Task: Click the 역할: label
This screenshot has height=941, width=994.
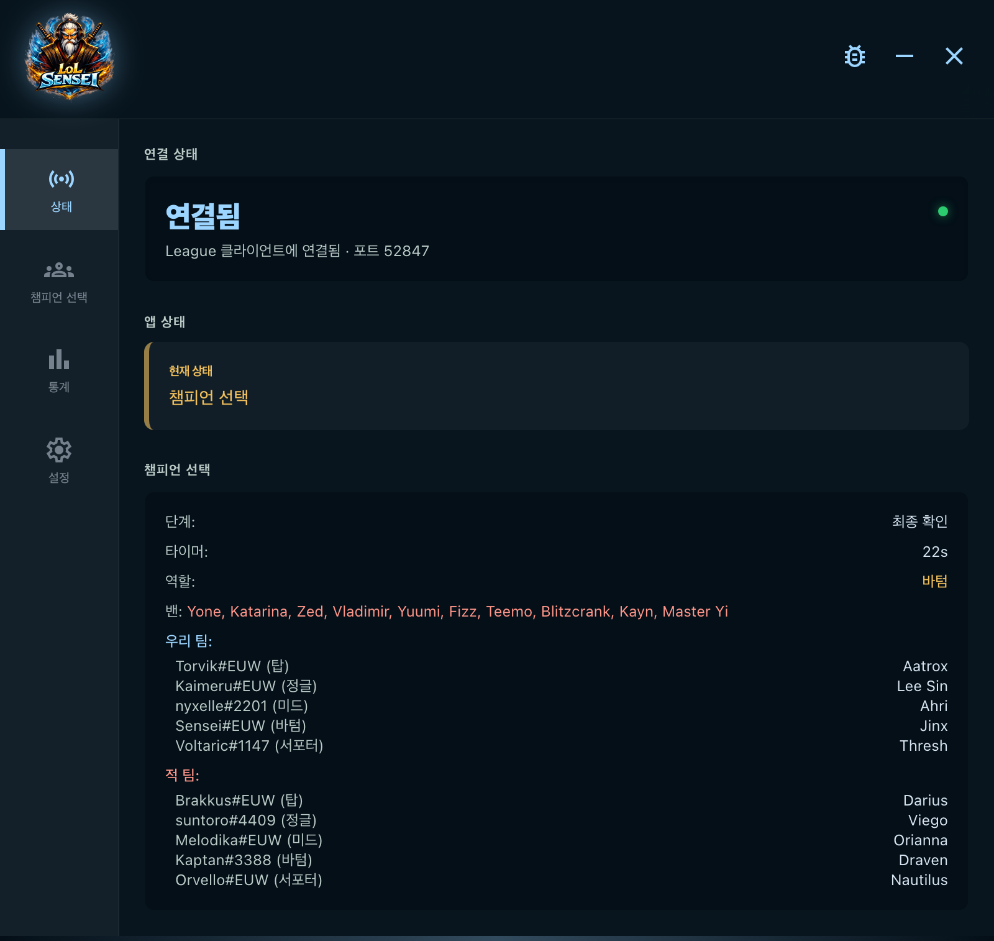Action: (180, 581)
